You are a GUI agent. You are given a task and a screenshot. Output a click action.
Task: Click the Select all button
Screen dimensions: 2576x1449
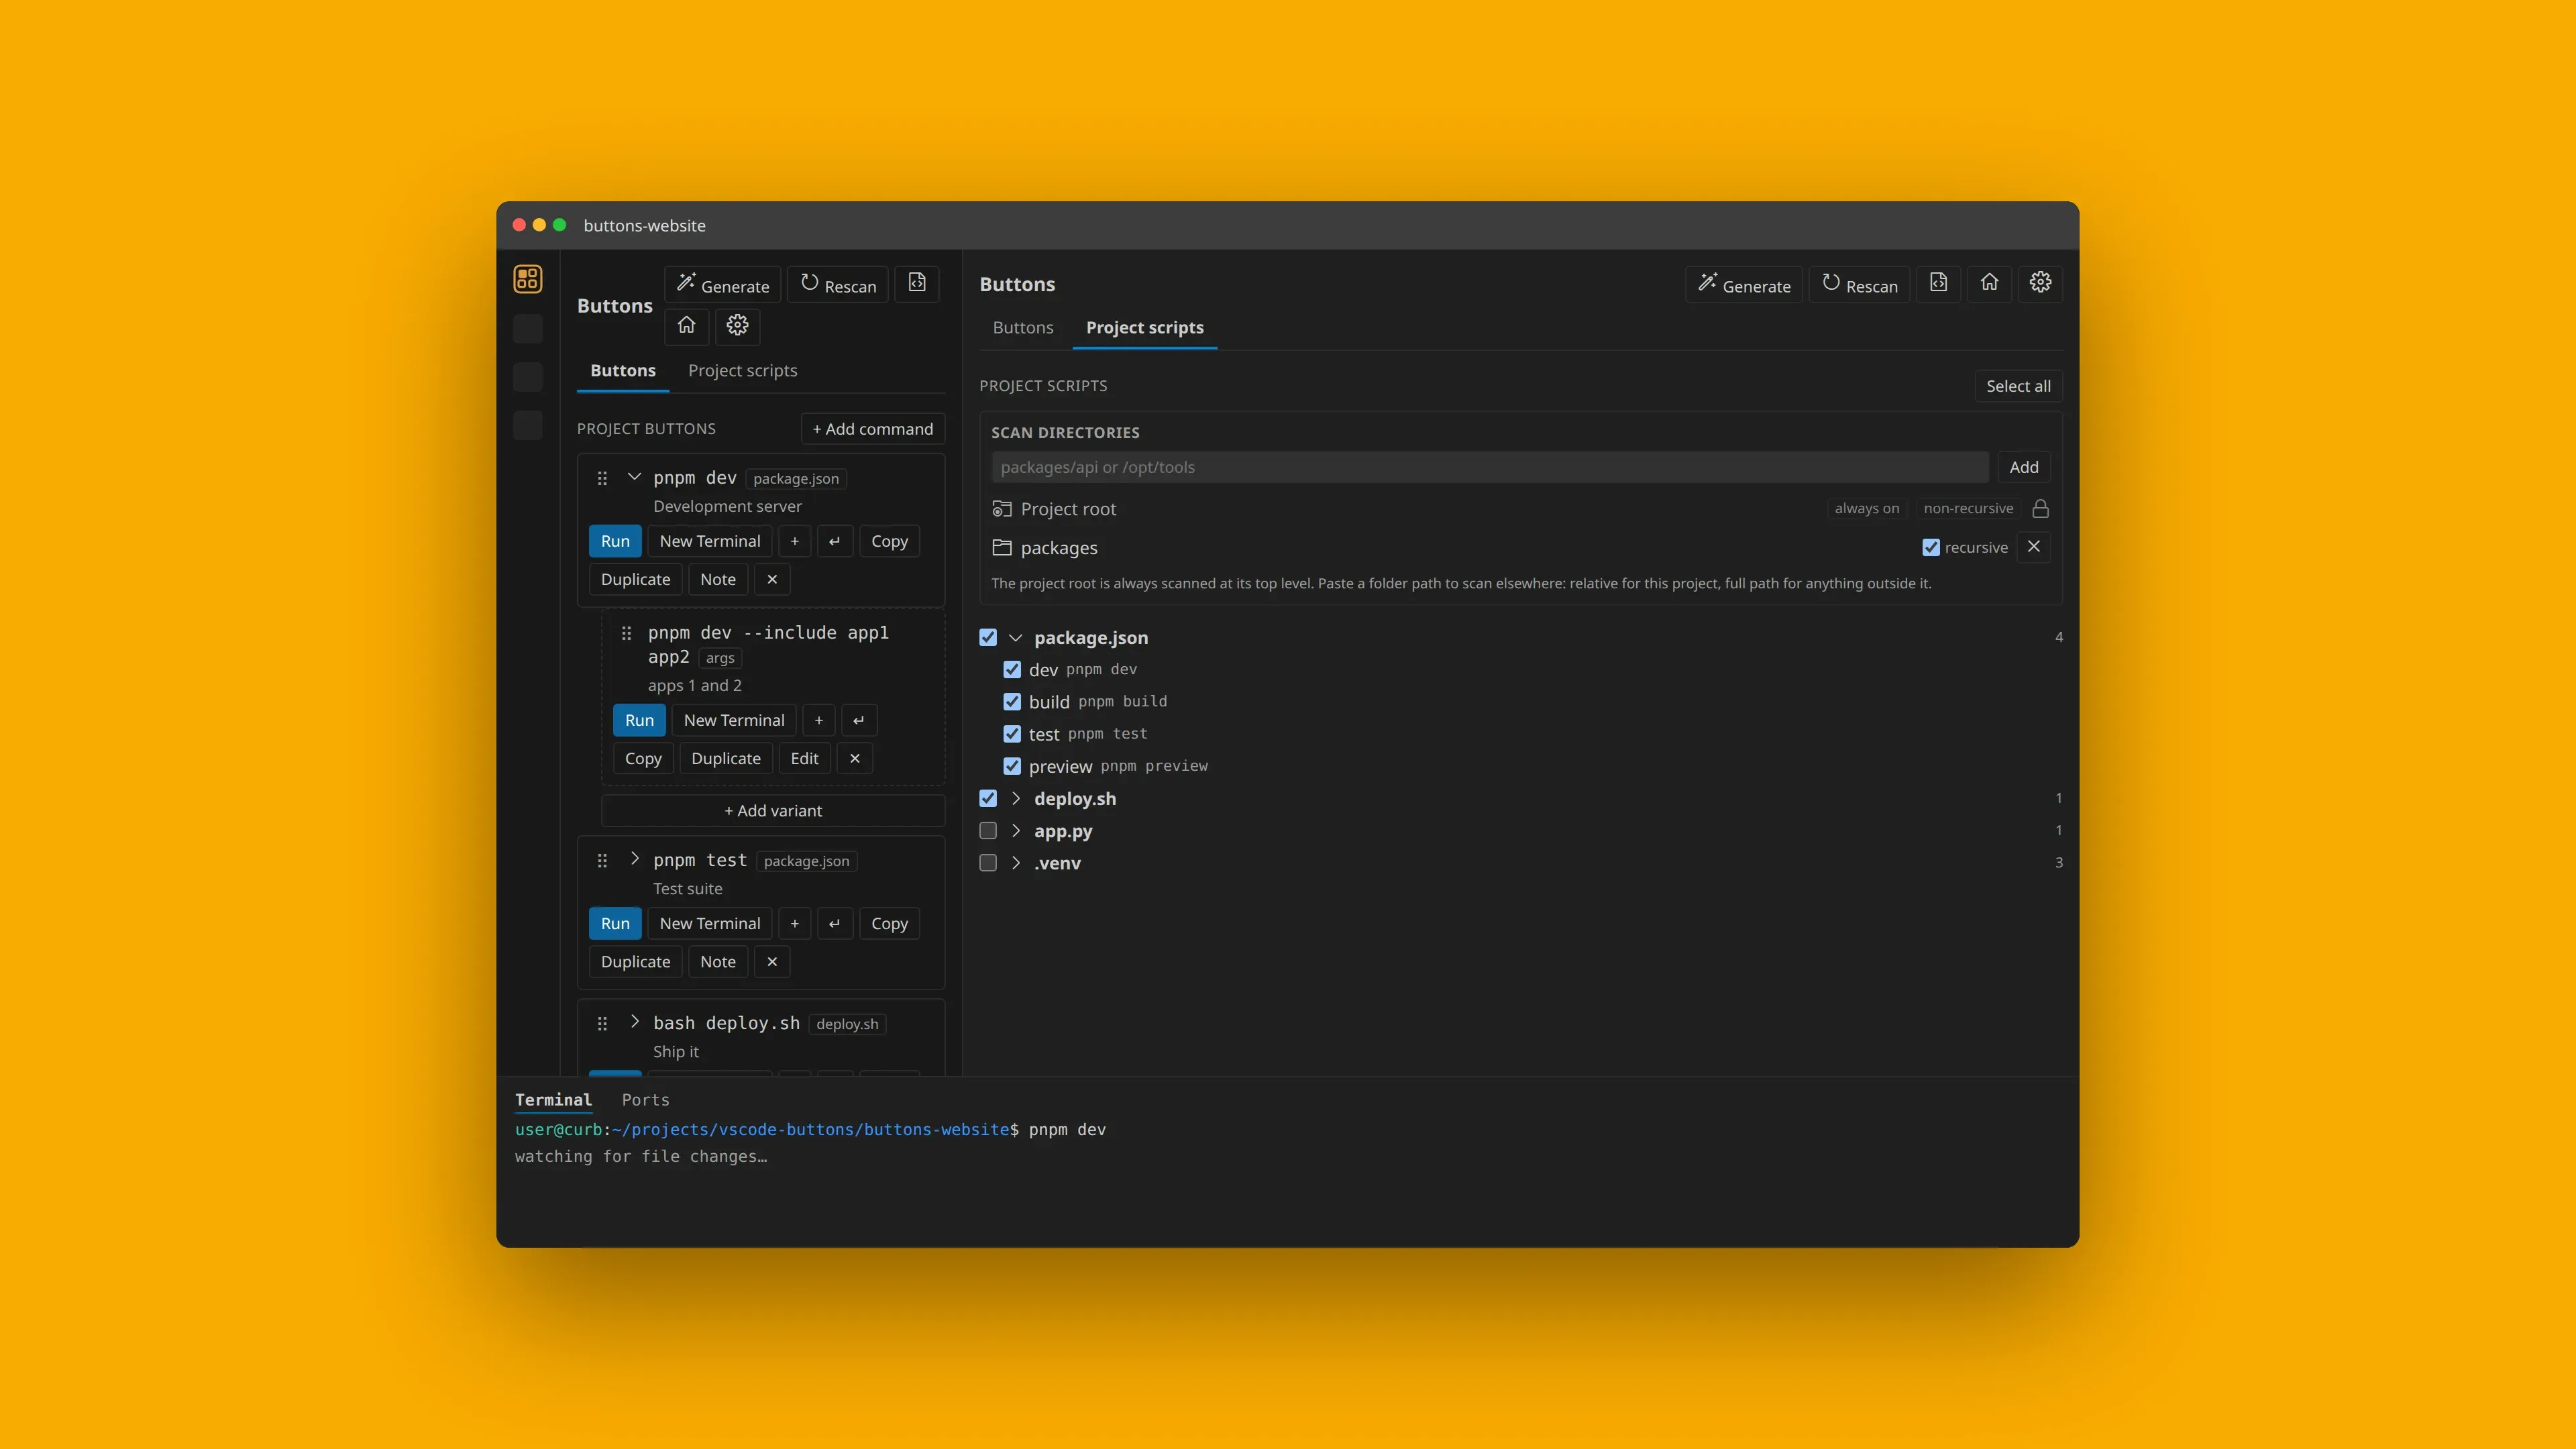pos(2018,386)
